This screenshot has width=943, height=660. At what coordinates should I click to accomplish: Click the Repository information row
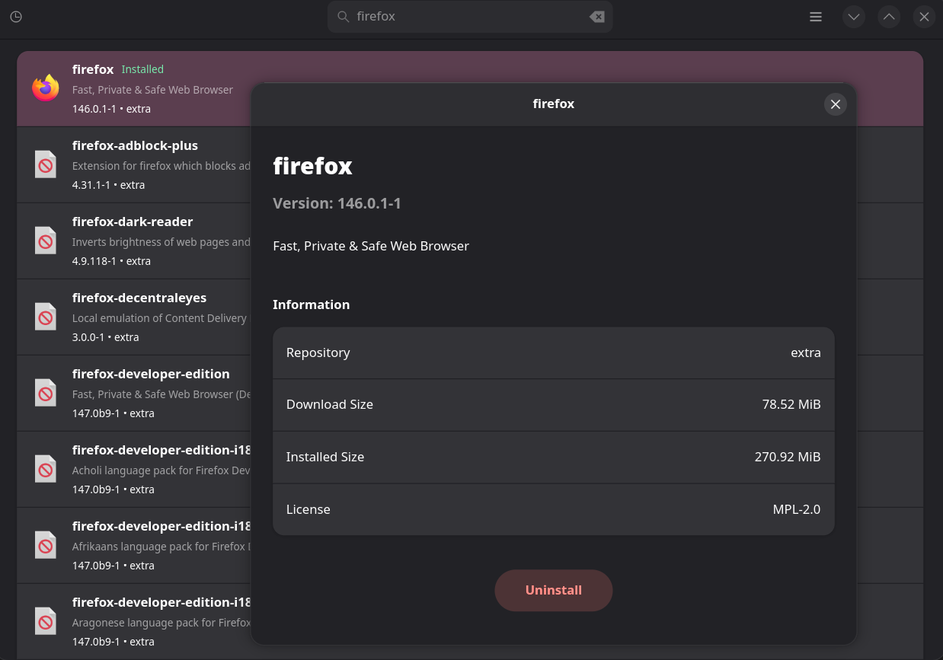pyautogui.click(x=554, y=353)
